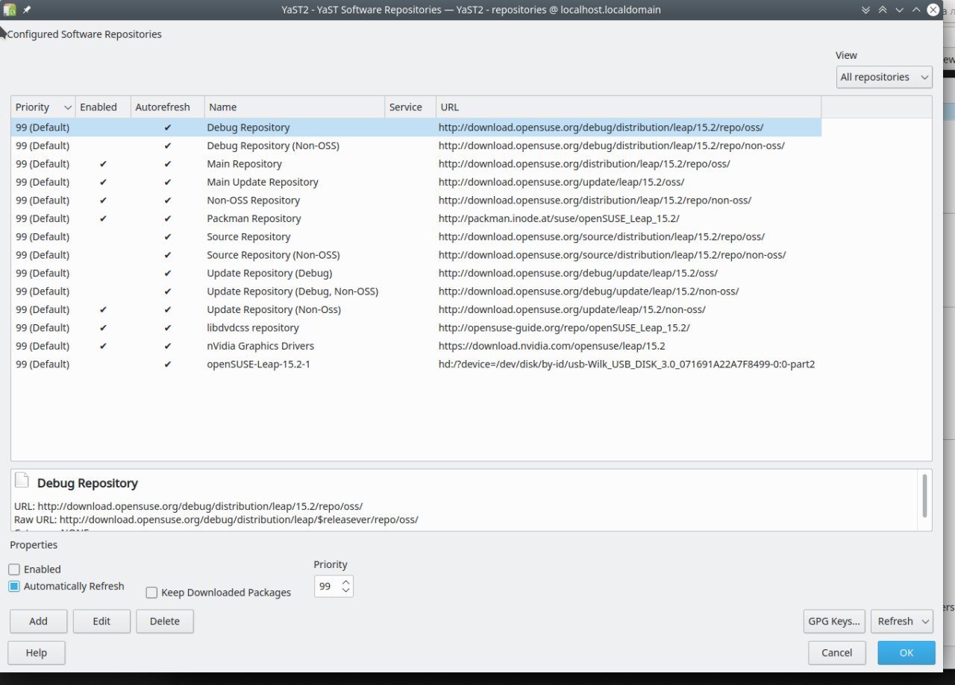The image size is (955, 685).
Task: Click the keep-below double chevron down icon
Action: [865, 10]
